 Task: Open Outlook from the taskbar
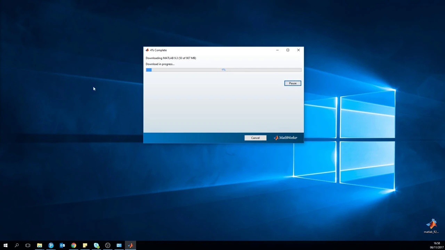[62, 245]
